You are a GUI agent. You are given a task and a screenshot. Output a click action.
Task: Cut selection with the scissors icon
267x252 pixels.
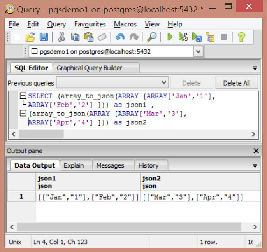pos(61,37)
